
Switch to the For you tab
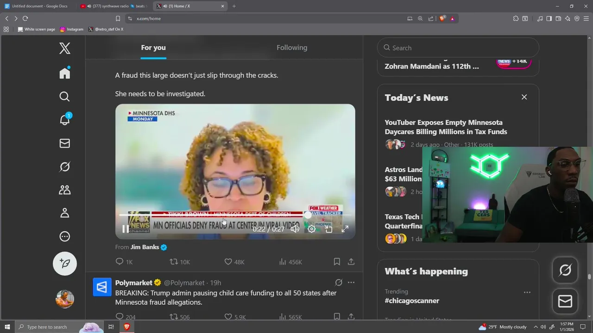click(x=153, y=48)
